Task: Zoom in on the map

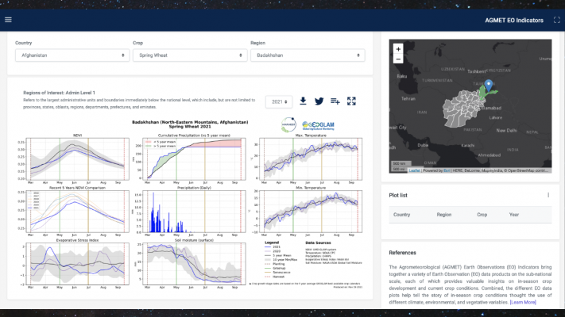Action: [x=398, y=48]
